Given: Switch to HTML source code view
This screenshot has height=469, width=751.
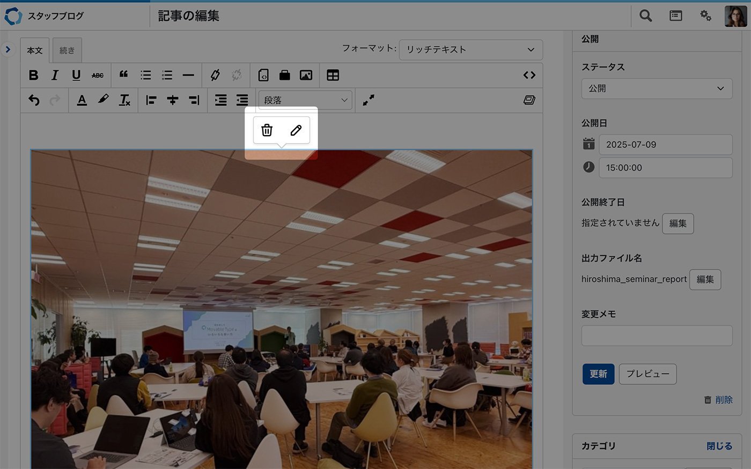Looking at the screenshot, I should click(x=529, y=76).
